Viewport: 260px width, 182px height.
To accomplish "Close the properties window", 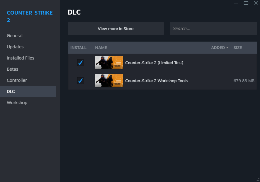I will 256,3.
